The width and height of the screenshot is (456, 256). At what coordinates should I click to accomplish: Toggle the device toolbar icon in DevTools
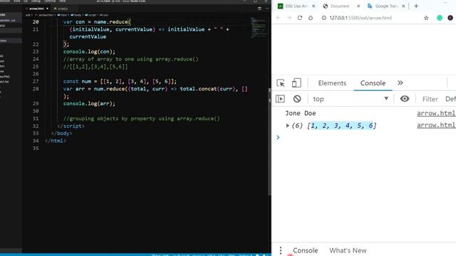click(296, 83)
